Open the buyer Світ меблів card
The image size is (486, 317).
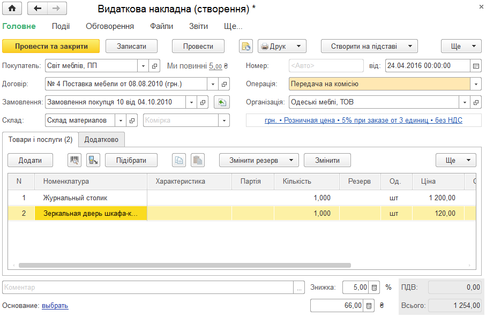point(154,66)
